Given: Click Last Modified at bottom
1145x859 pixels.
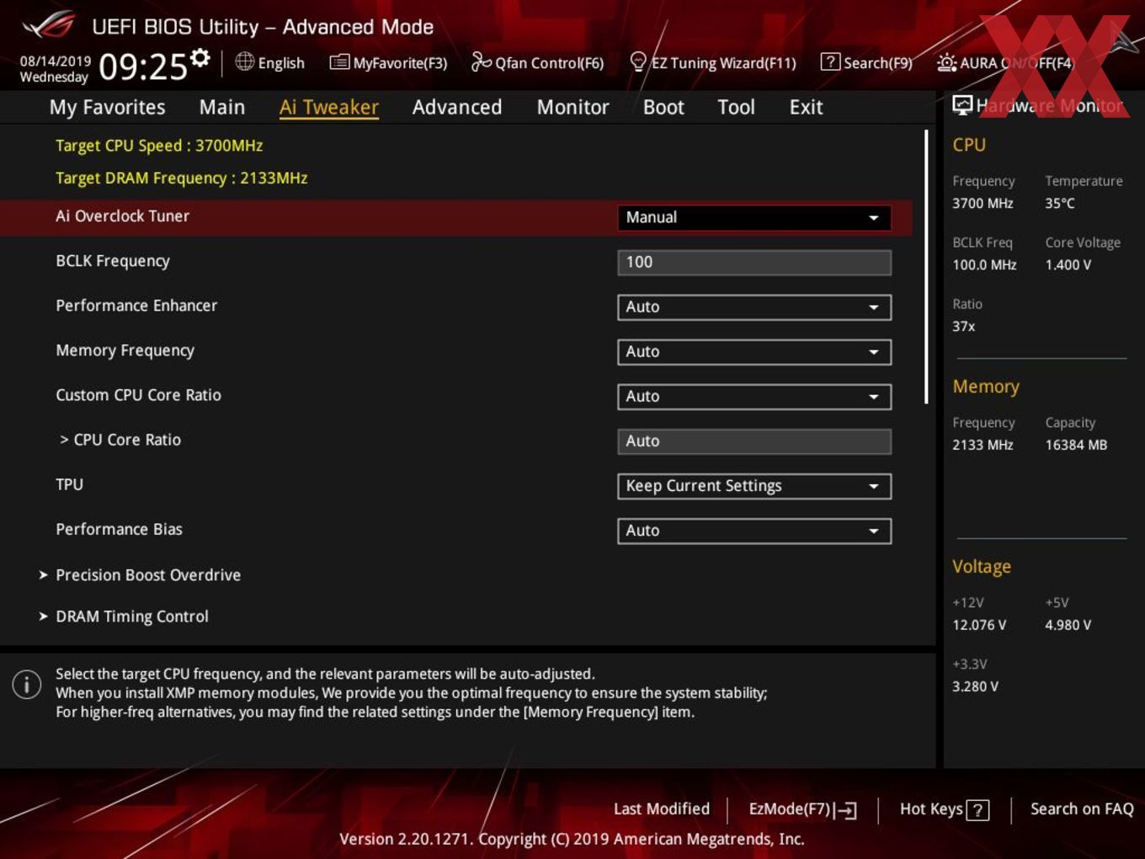Looking at the screenshot, I should 662,808.
